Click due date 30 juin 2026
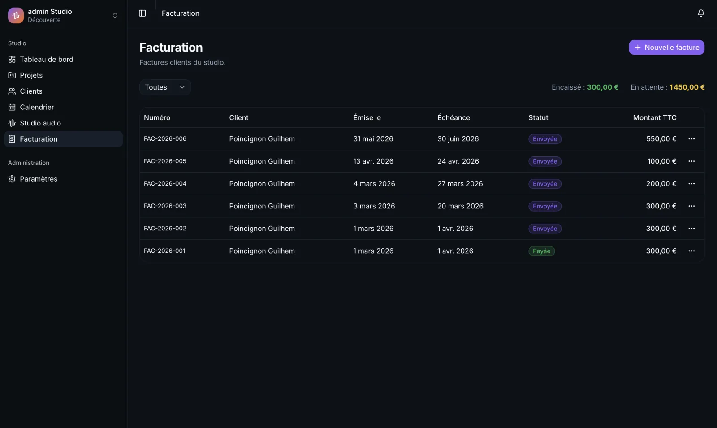 pyautogui.click(x=458, y=139)
